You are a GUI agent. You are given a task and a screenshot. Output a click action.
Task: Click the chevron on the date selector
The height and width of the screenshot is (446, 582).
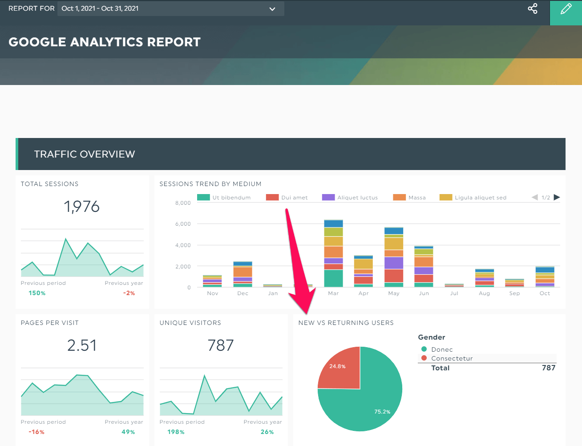[x=272, y=9]
